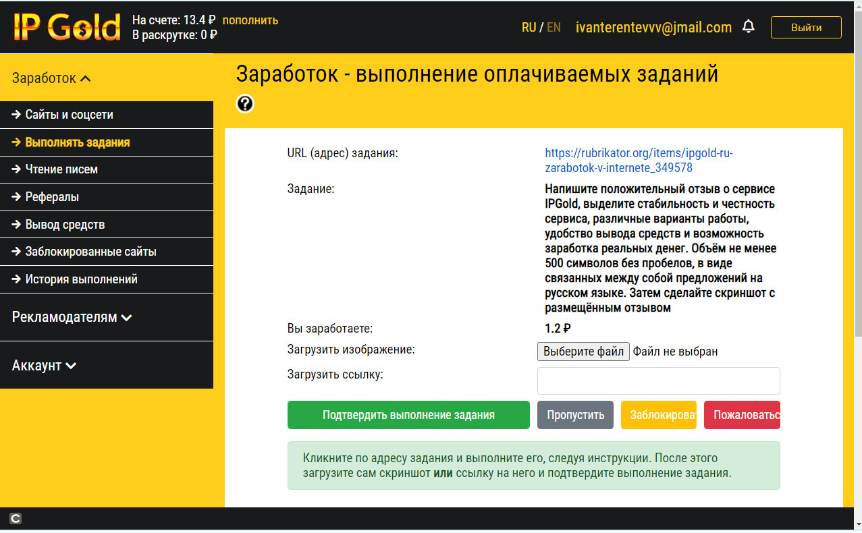Expand the Рекламодателям section

[x=72, y=317]
